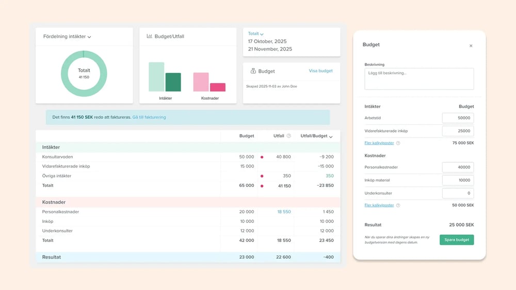The width and height of the screenshot is (516, 290).
Task: Click the bar chart icon beside Budget/Utfall
Action: click(149, 37)
